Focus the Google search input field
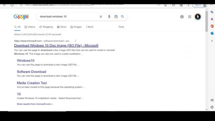This screenshot has width=215, height=121. click(68, 16)
